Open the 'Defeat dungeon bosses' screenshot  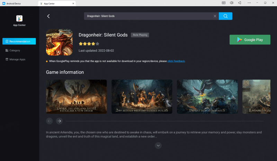coord(207,97)
